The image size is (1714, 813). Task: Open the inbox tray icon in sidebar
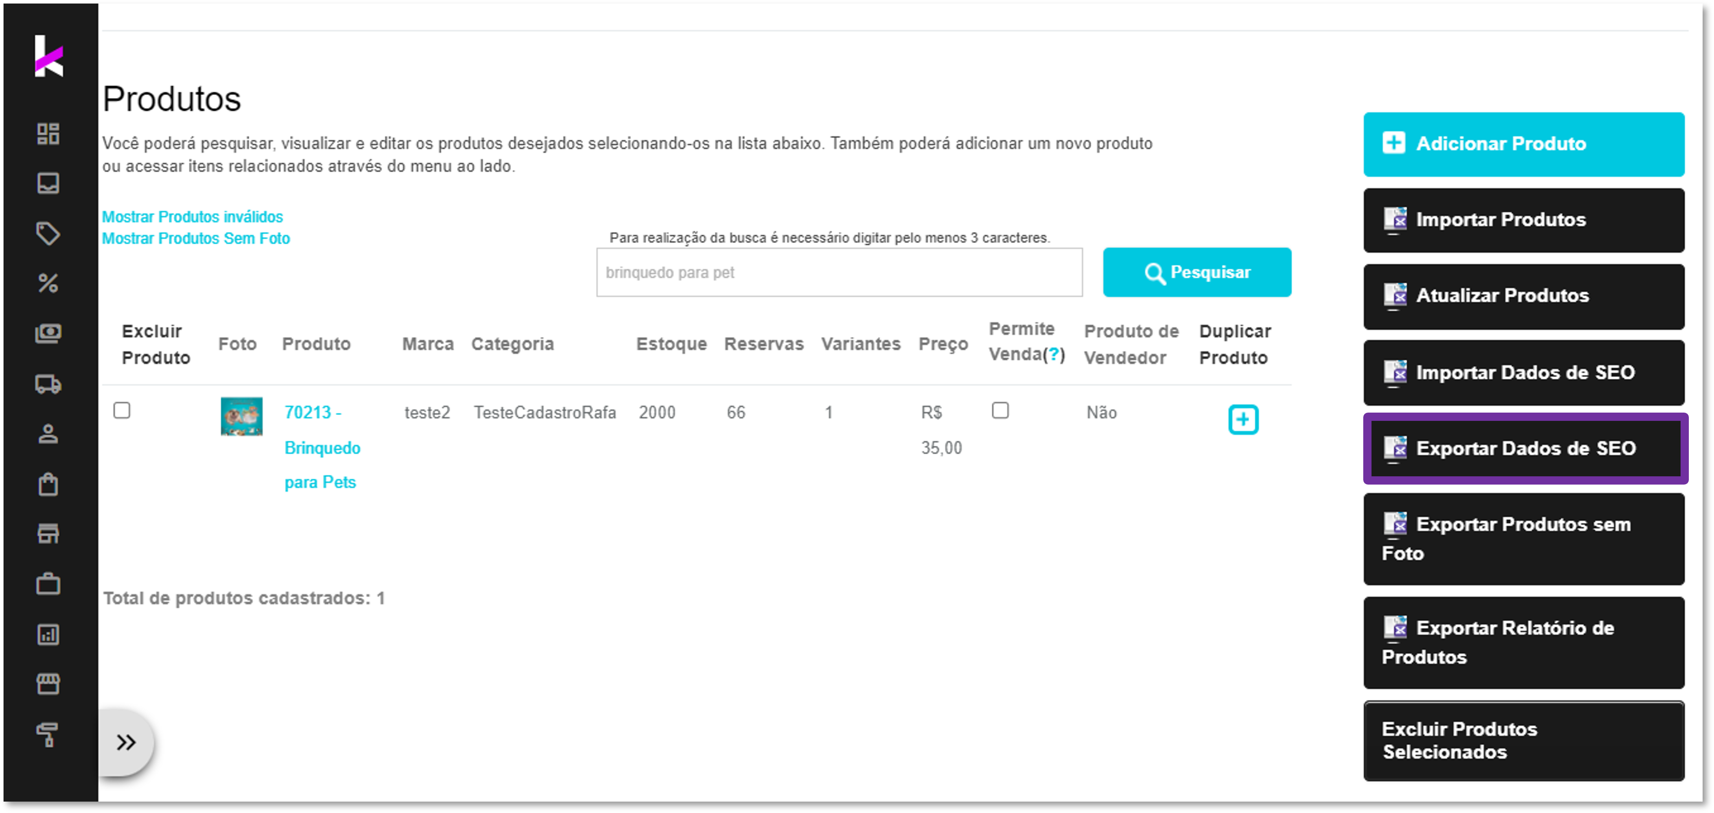point(48,184)
